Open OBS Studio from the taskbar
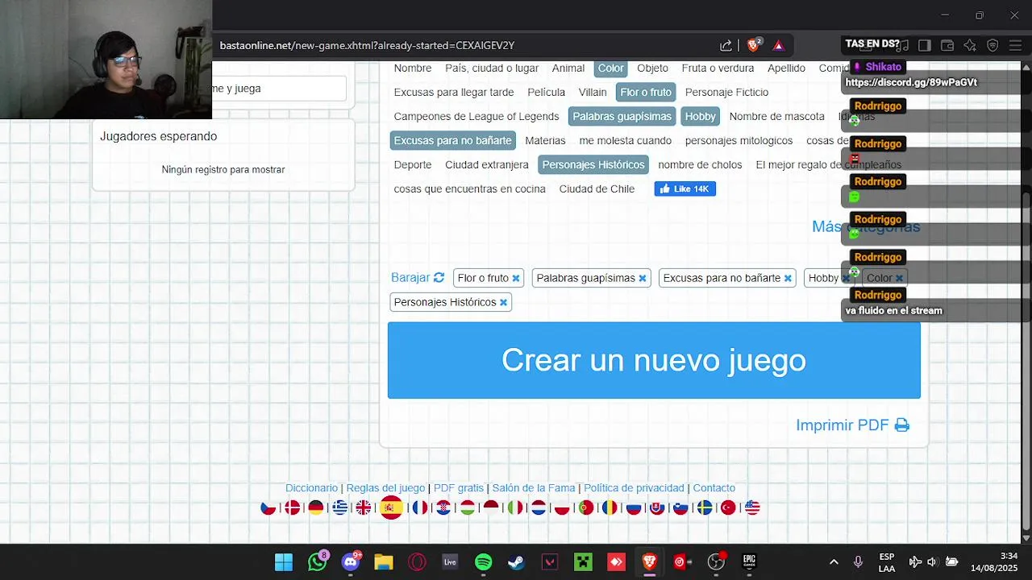Screen dimensions: 1032x580 [x=716, y=562]
